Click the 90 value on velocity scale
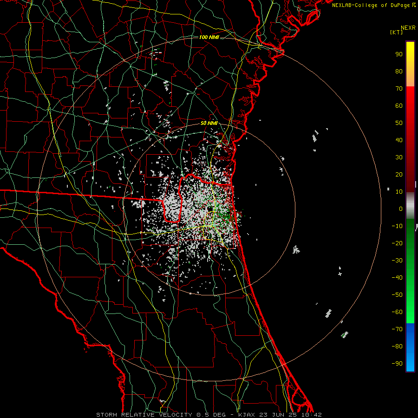The image size is (418, 418). pyautogui.click(x=399, y=54)
